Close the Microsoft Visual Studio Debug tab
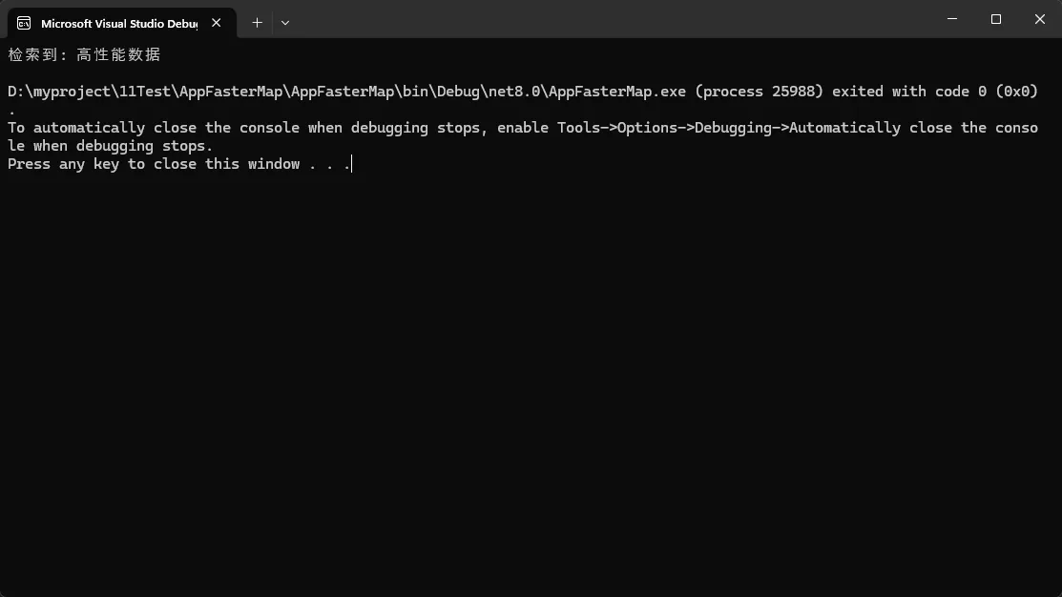 pos(216,23)
